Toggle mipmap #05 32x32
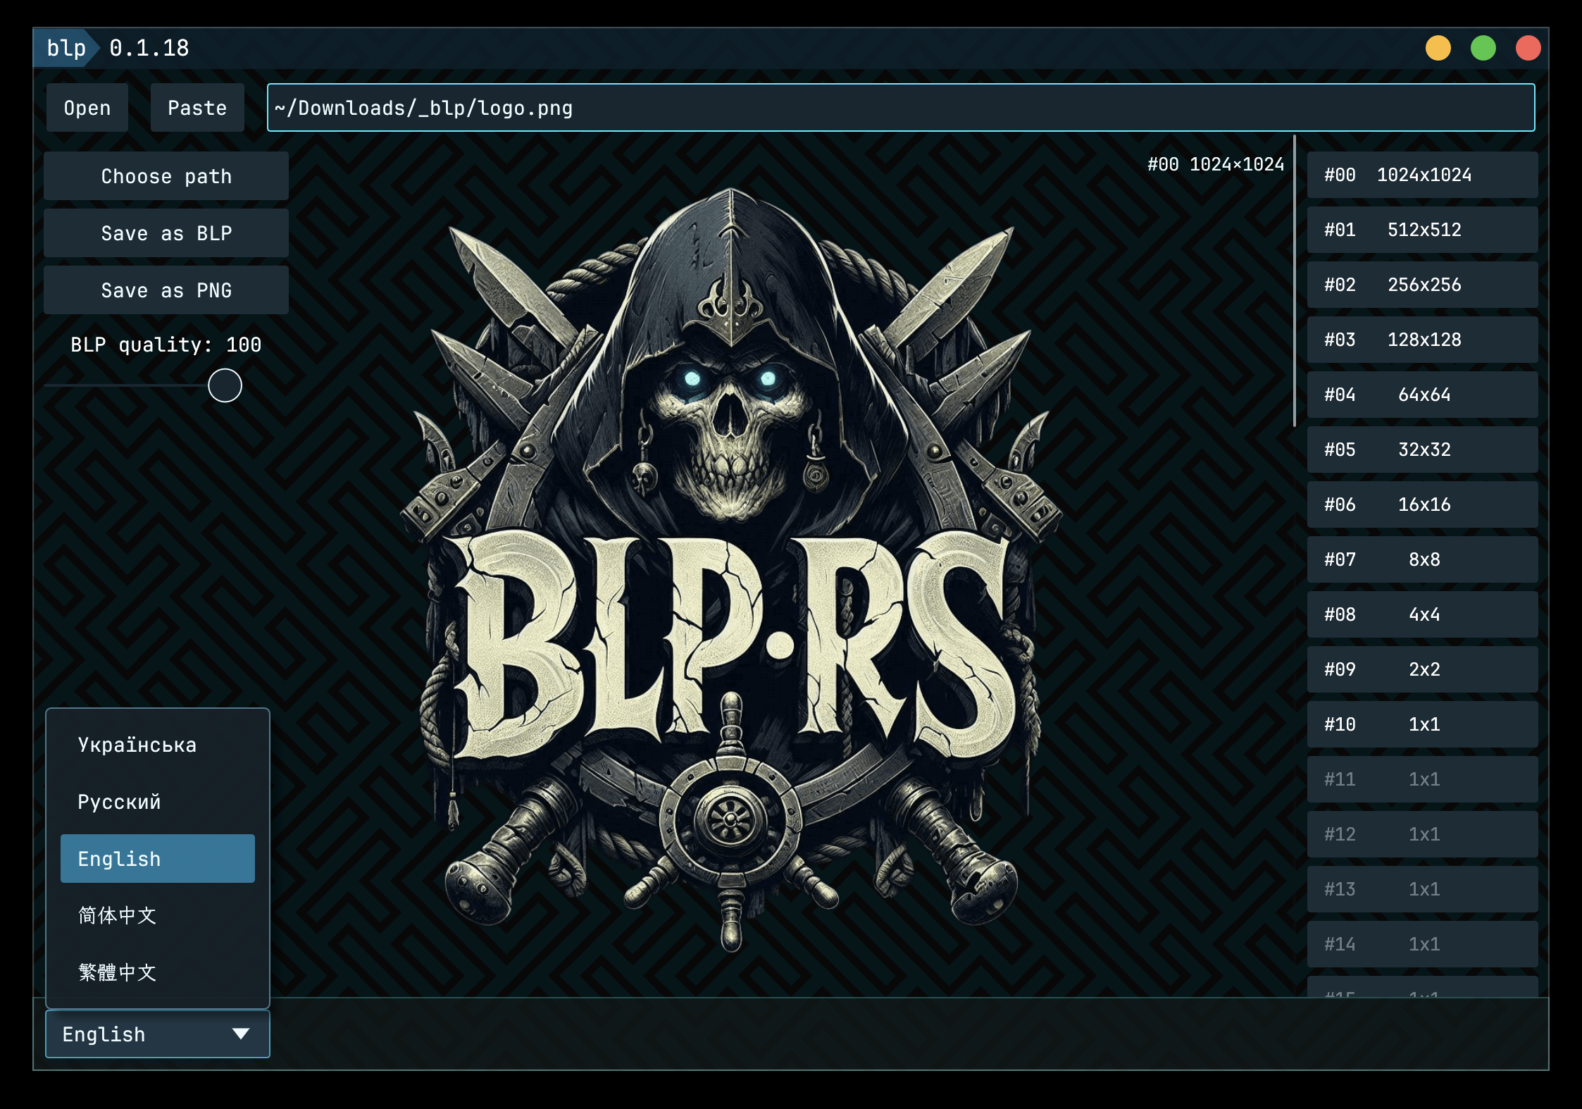Image resolution: width=1582 pixels, height=1109 pixels. pyautogui.click(x=1423, y=450)
